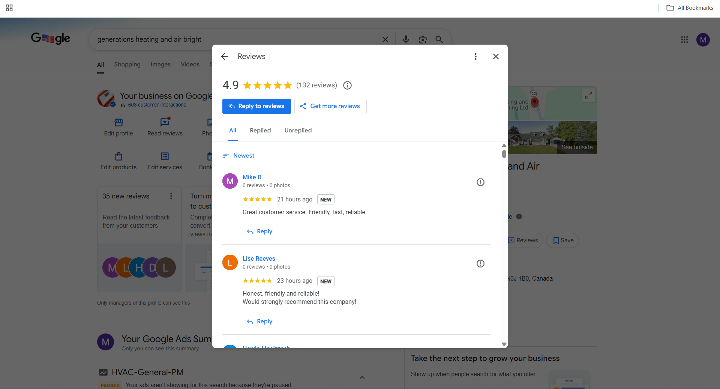Viewport: 720px width, 389px height.
Task: Collapse the HVAC-General-PM ads section
Action: click(362, 377)
